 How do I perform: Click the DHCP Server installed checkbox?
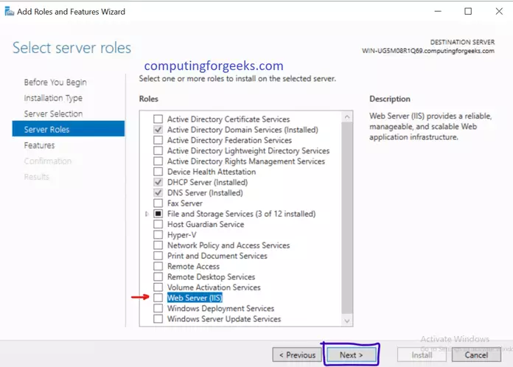click(158, 182)
